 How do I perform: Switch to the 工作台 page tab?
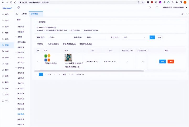point(24,14)
